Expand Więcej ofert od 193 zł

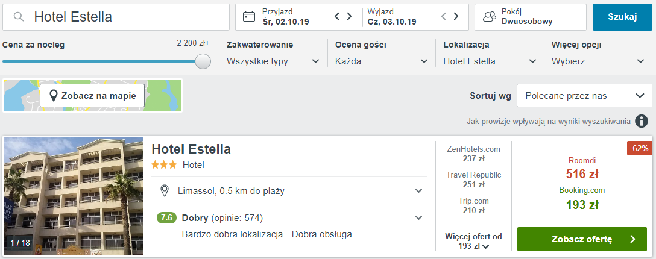tap(473, 241)
